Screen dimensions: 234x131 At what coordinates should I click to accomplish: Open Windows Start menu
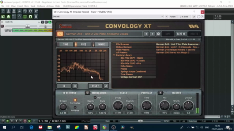(4, 127)
